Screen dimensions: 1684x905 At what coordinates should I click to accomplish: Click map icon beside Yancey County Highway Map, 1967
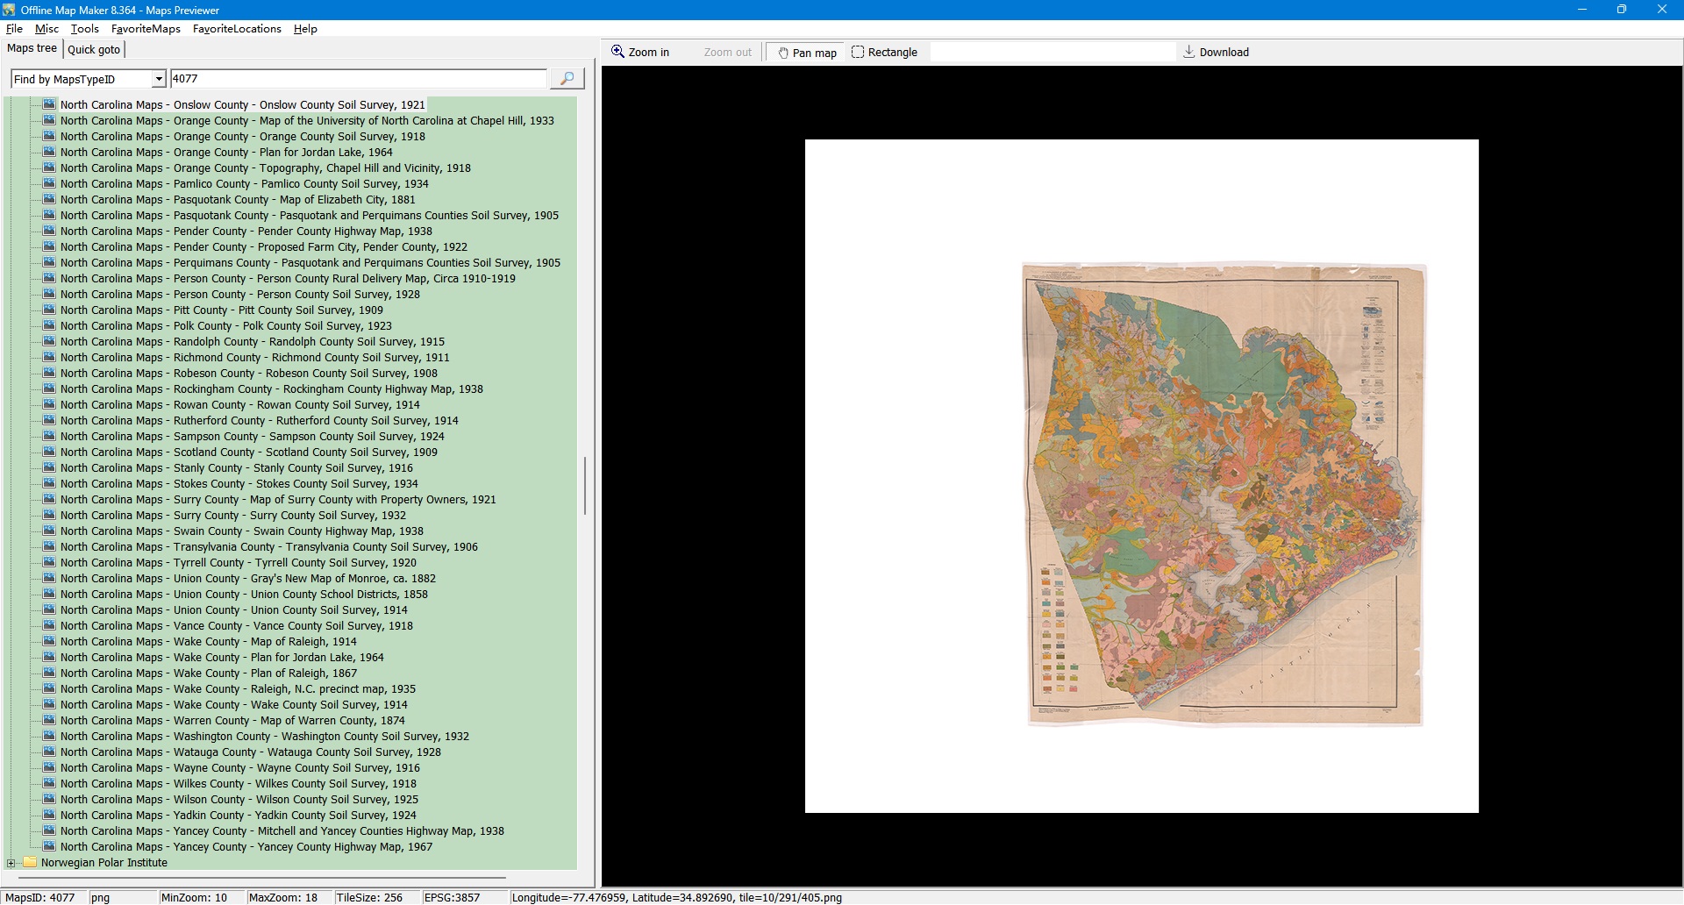(x=50, y=847)
